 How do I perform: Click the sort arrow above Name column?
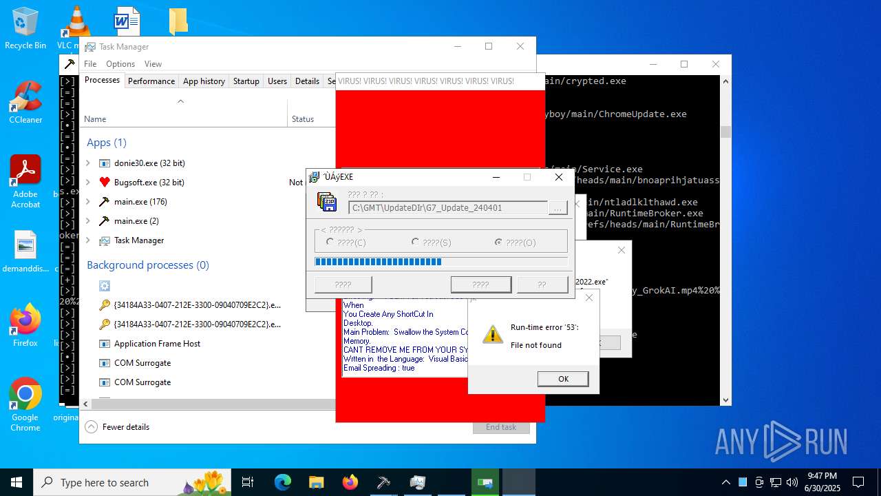[180, 101]
